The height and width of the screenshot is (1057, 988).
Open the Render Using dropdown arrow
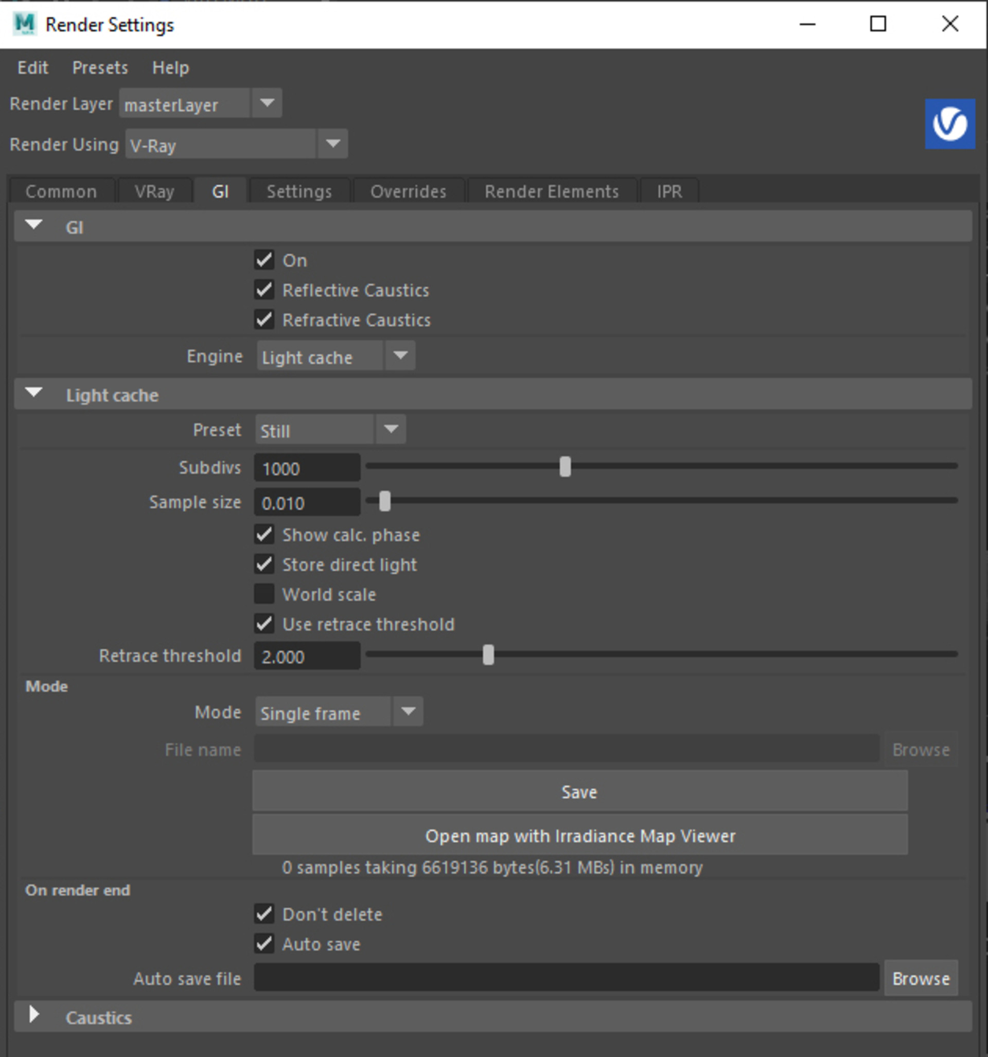pos(333,144)
